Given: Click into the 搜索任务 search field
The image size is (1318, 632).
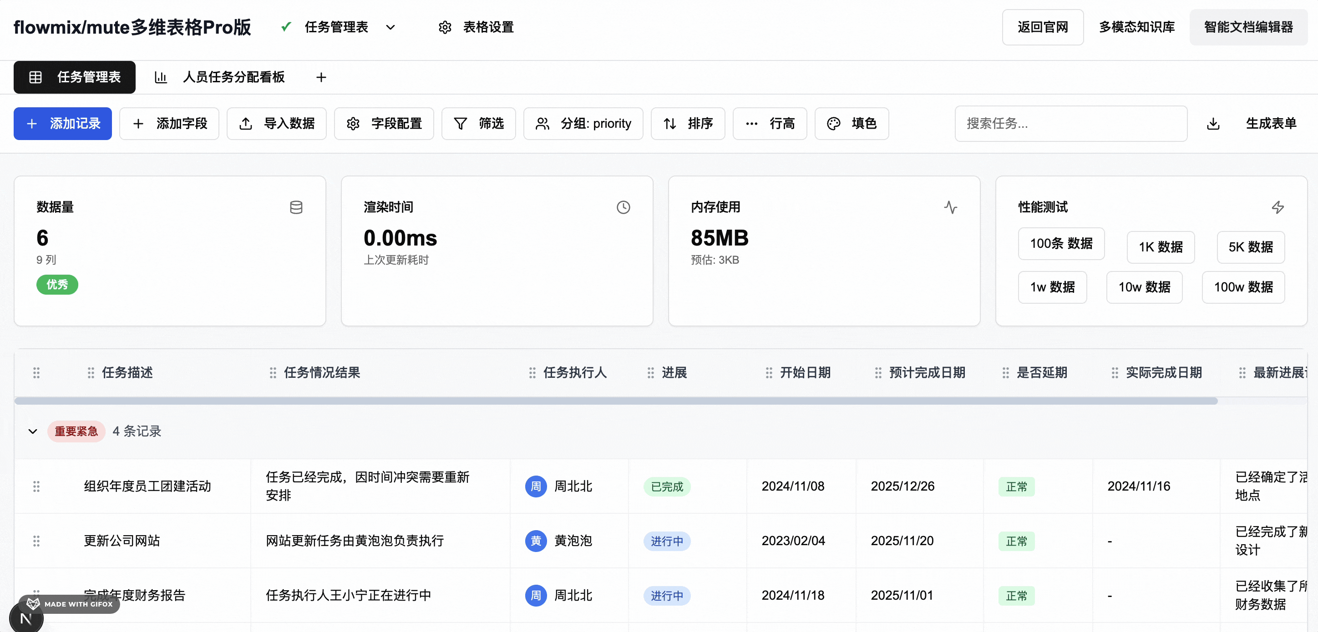Looking at the screenshot, I should pos(1071,124).
